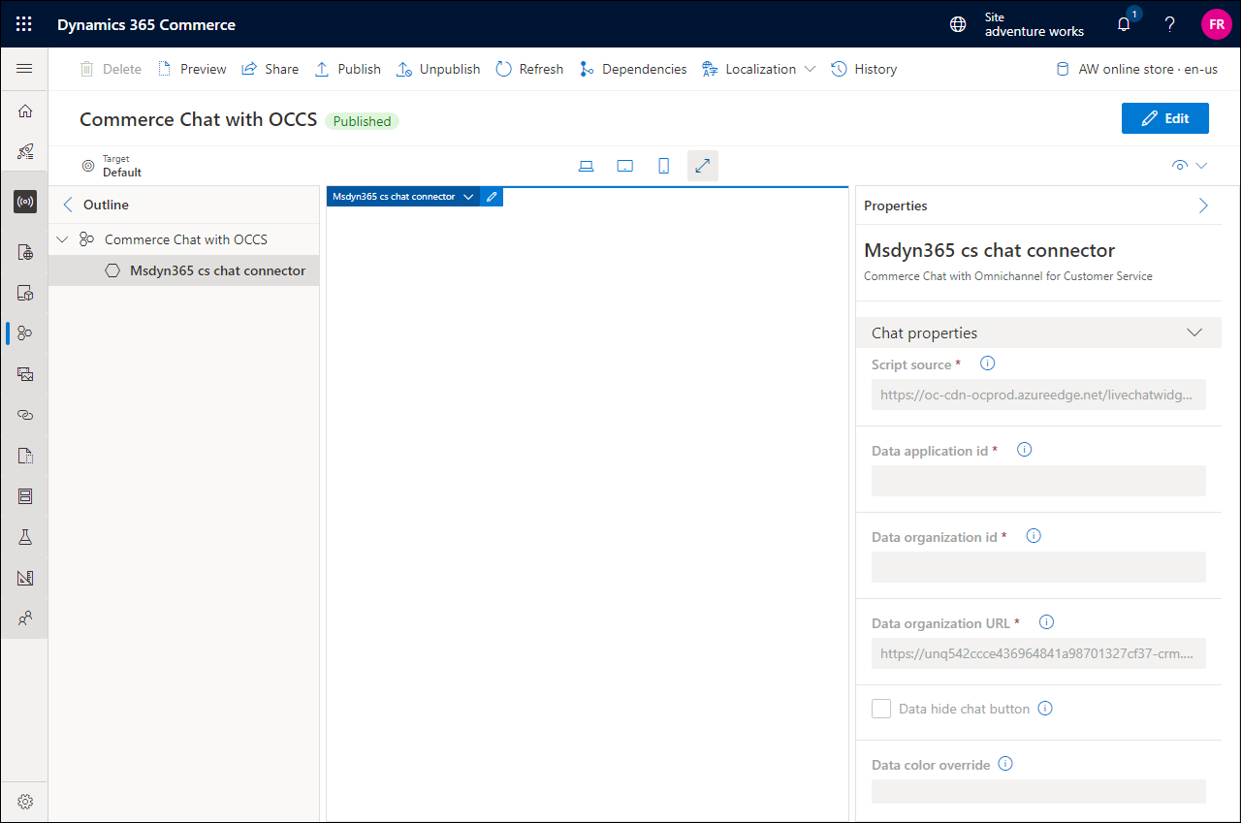
Task: Switch preview to mobile viewport
Action: pos(663,165)
